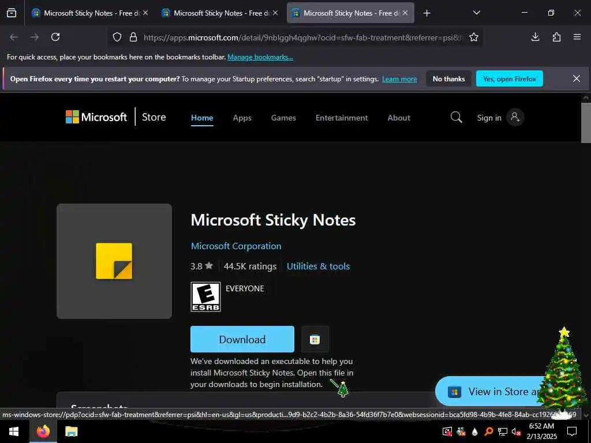Open the About navigation item
The width and height of the screenshot is (591, 443).
click(x=399, y=118)
